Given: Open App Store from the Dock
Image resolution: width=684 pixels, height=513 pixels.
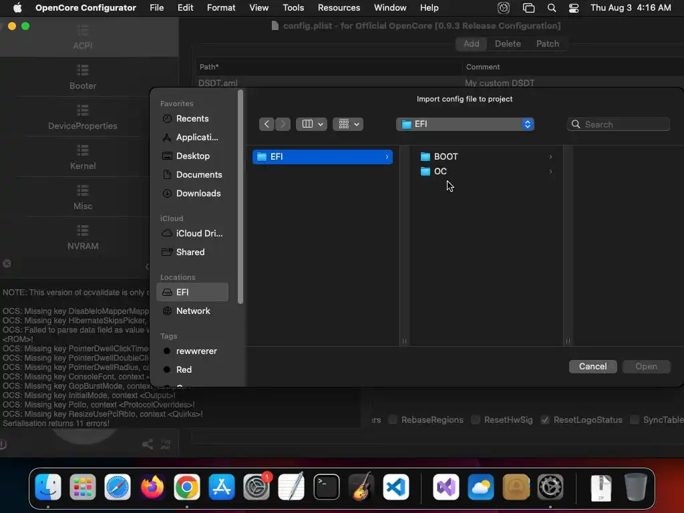Looking at the screenshot, I should pos(222,487).
